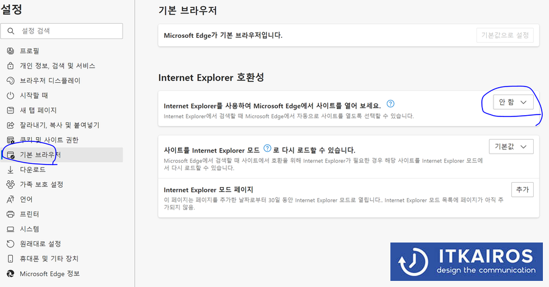Click the icon beside 쿠키 및 사이트 권한
Image resolution: width=549 pixels, height=287 pixels.
(10, 140)
